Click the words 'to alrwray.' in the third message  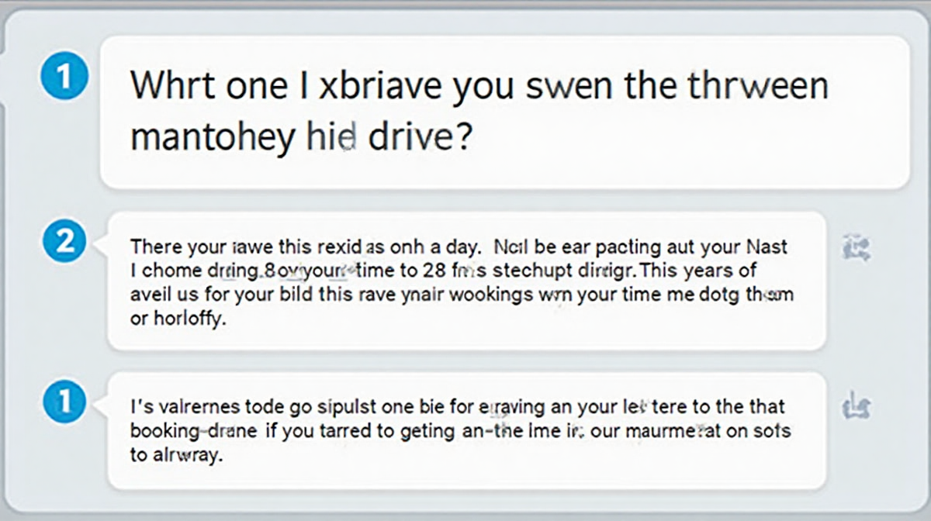click(176, 454)
